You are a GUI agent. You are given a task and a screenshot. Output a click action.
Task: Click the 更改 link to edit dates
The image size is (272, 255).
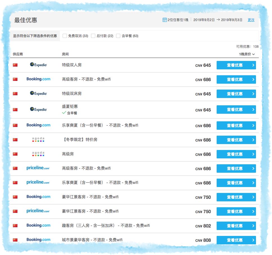[251, 20]
